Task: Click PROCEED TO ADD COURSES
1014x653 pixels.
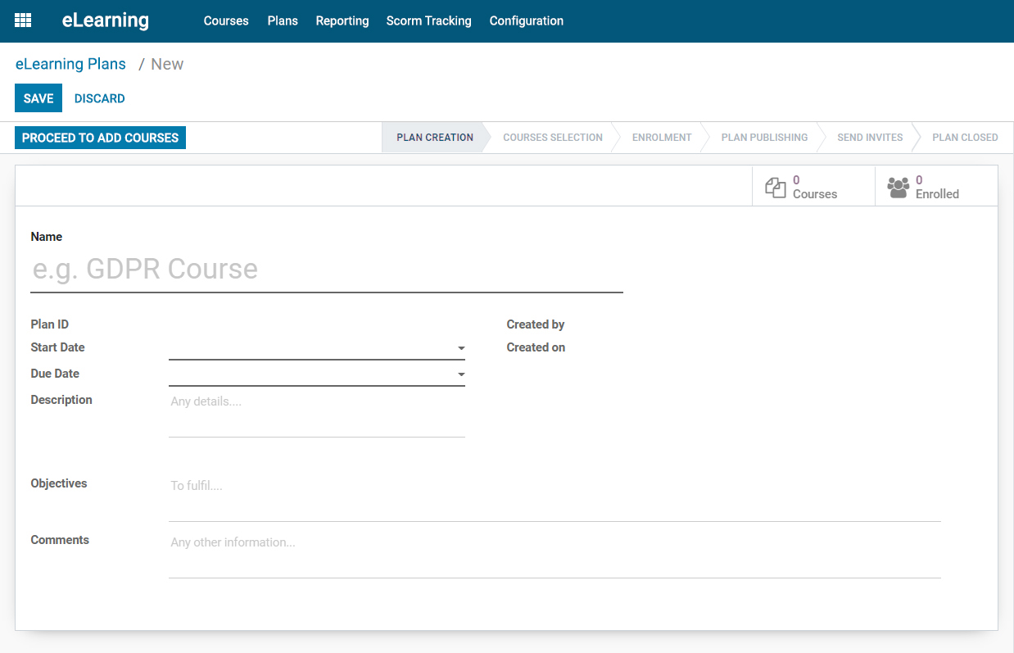Action: tap(99, 137)
